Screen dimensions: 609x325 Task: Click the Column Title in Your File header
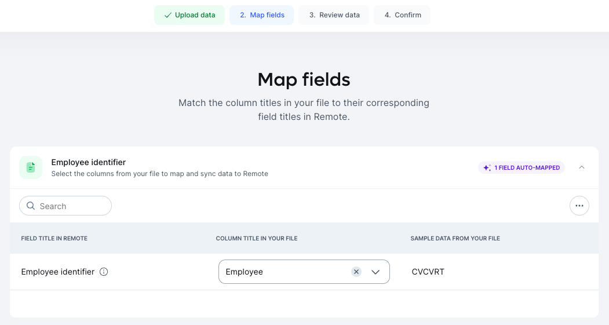point(257,239)
